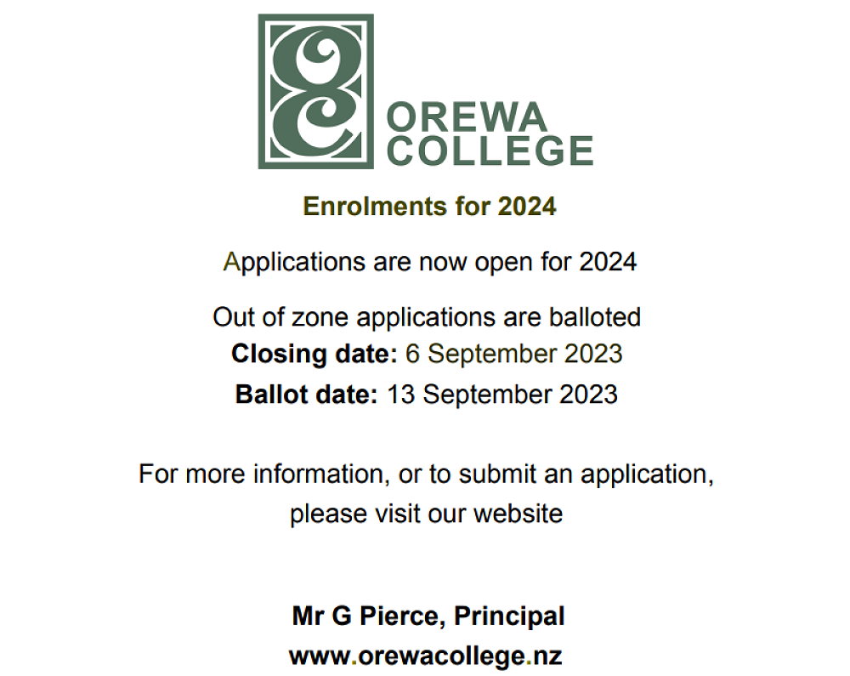Click the word 'Principal'
Image resolution: width=850 pixels, height=676 pixels.
(509, 616)
